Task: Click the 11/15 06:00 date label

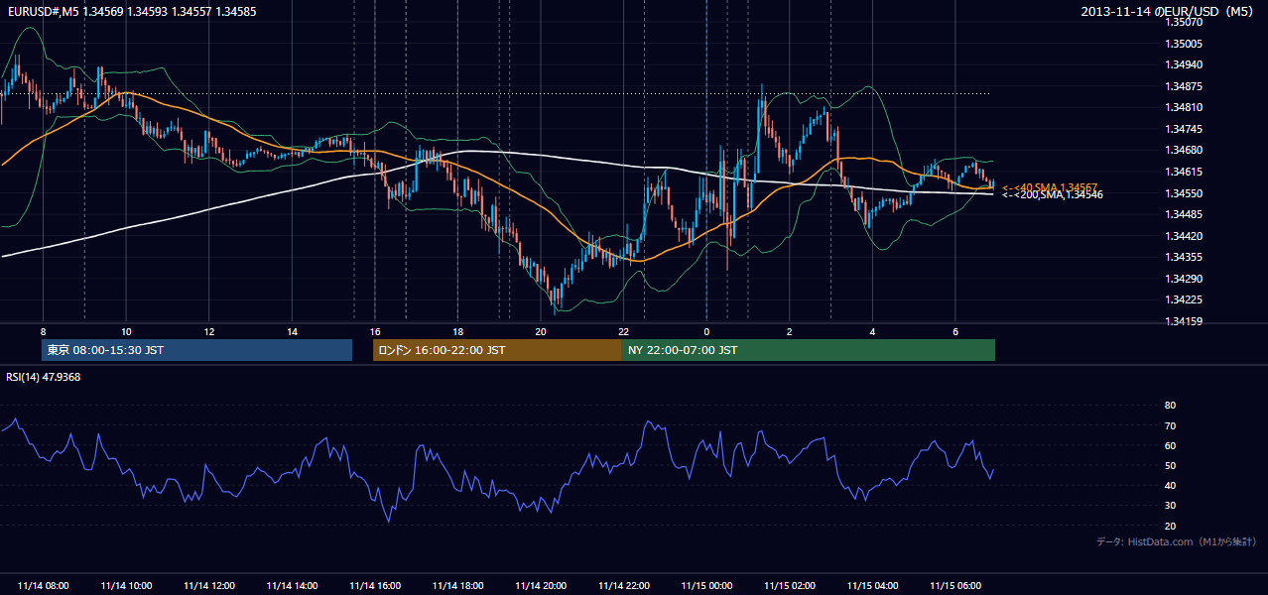Action: [x=955, y=586]
